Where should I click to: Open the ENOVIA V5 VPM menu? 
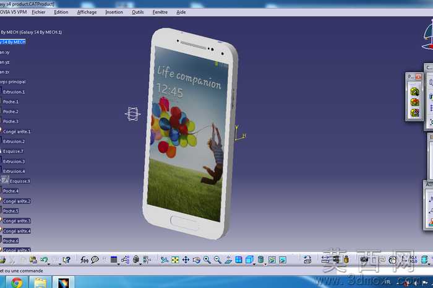pos(13,12)
